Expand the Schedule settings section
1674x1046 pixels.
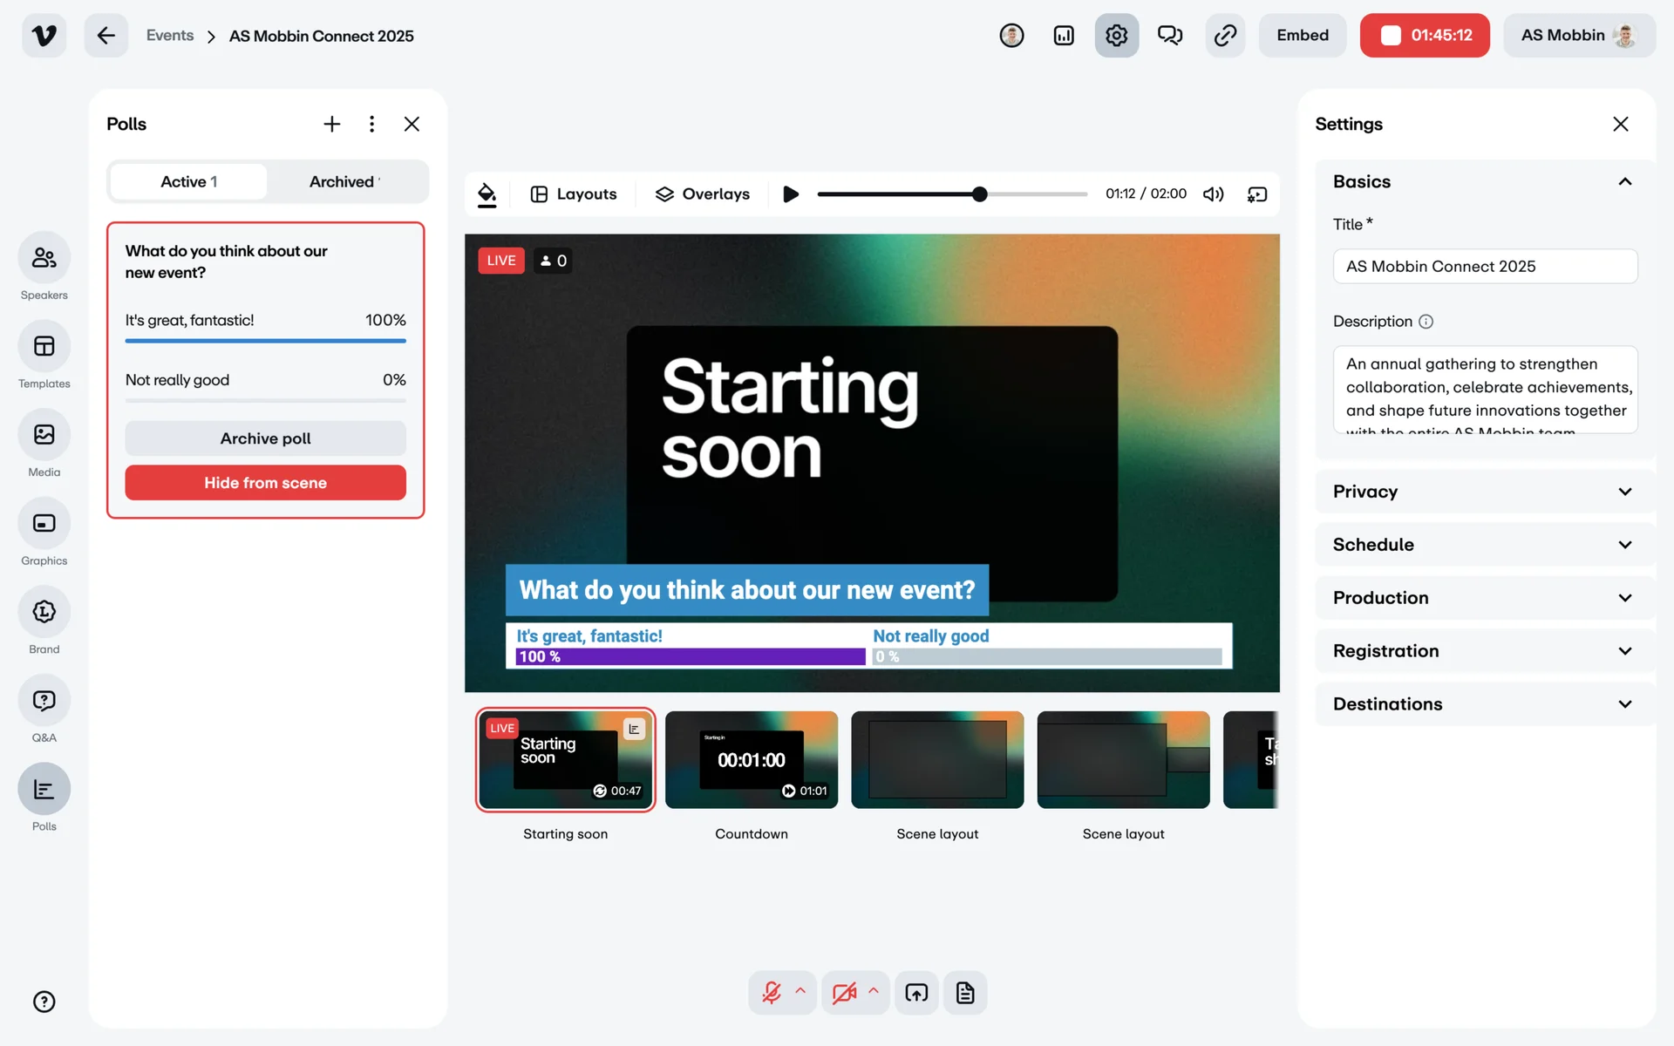(x=1484, y=545)
